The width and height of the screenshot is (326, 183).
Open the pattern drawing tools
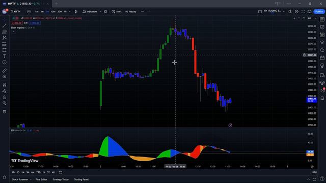pos(5,38)
